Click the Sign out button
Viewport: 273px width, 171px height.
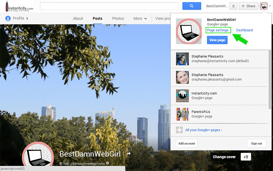point(256,143)
